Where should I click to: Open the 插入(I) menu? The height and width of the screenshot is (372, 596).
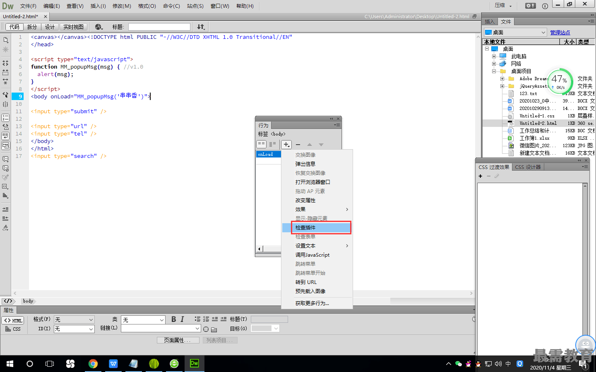pyautogui.click(x=98, y=6)
